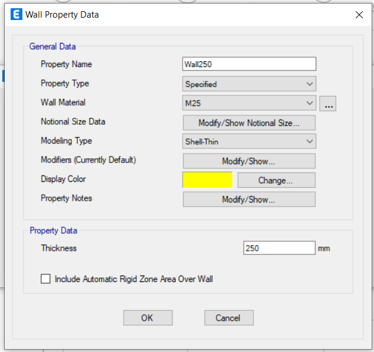The height and width of the screenshot is (352, 374).
Task: Open wall material ellipsis browse button
Action: coord(327,104)
